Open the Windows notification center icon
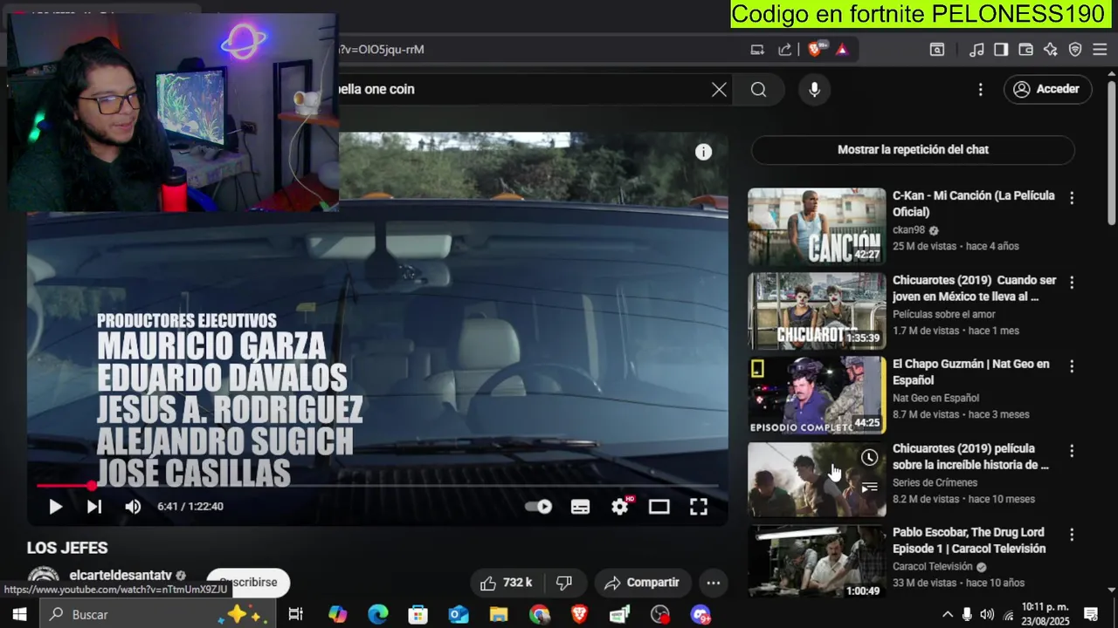Image resolution: width=1118 pixels, height=628 pixels. (1091, 615)
